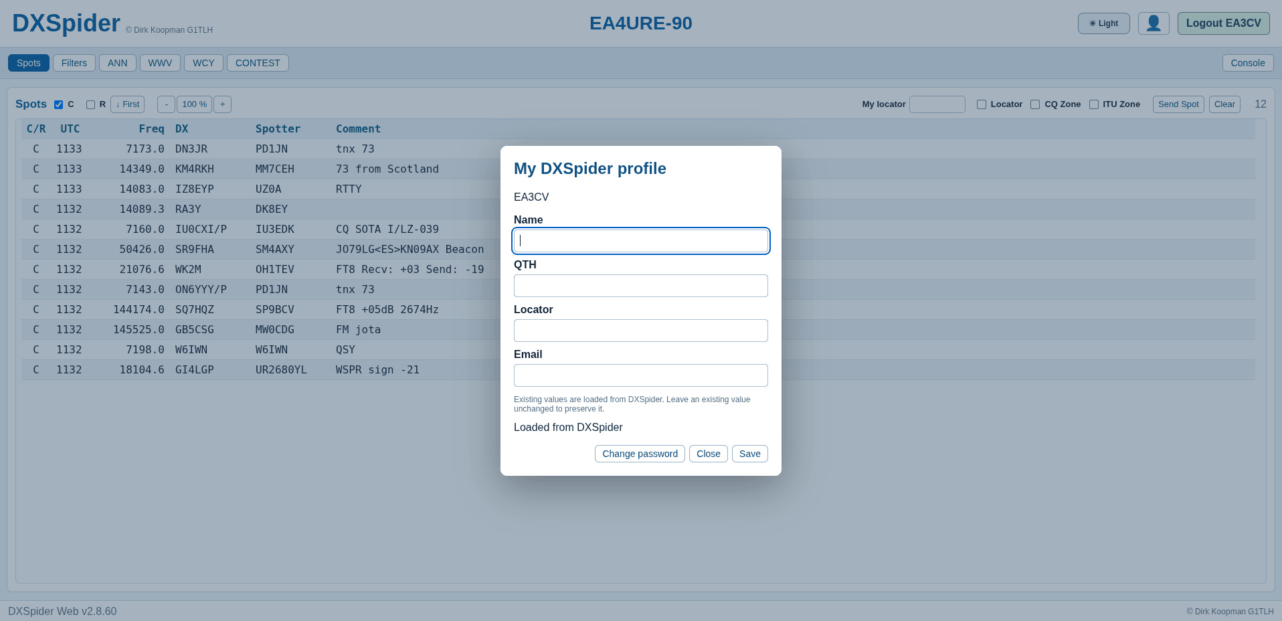Save the DXSpider profile
Viewport: 1282px width, 621px height.
click(750, 454)
